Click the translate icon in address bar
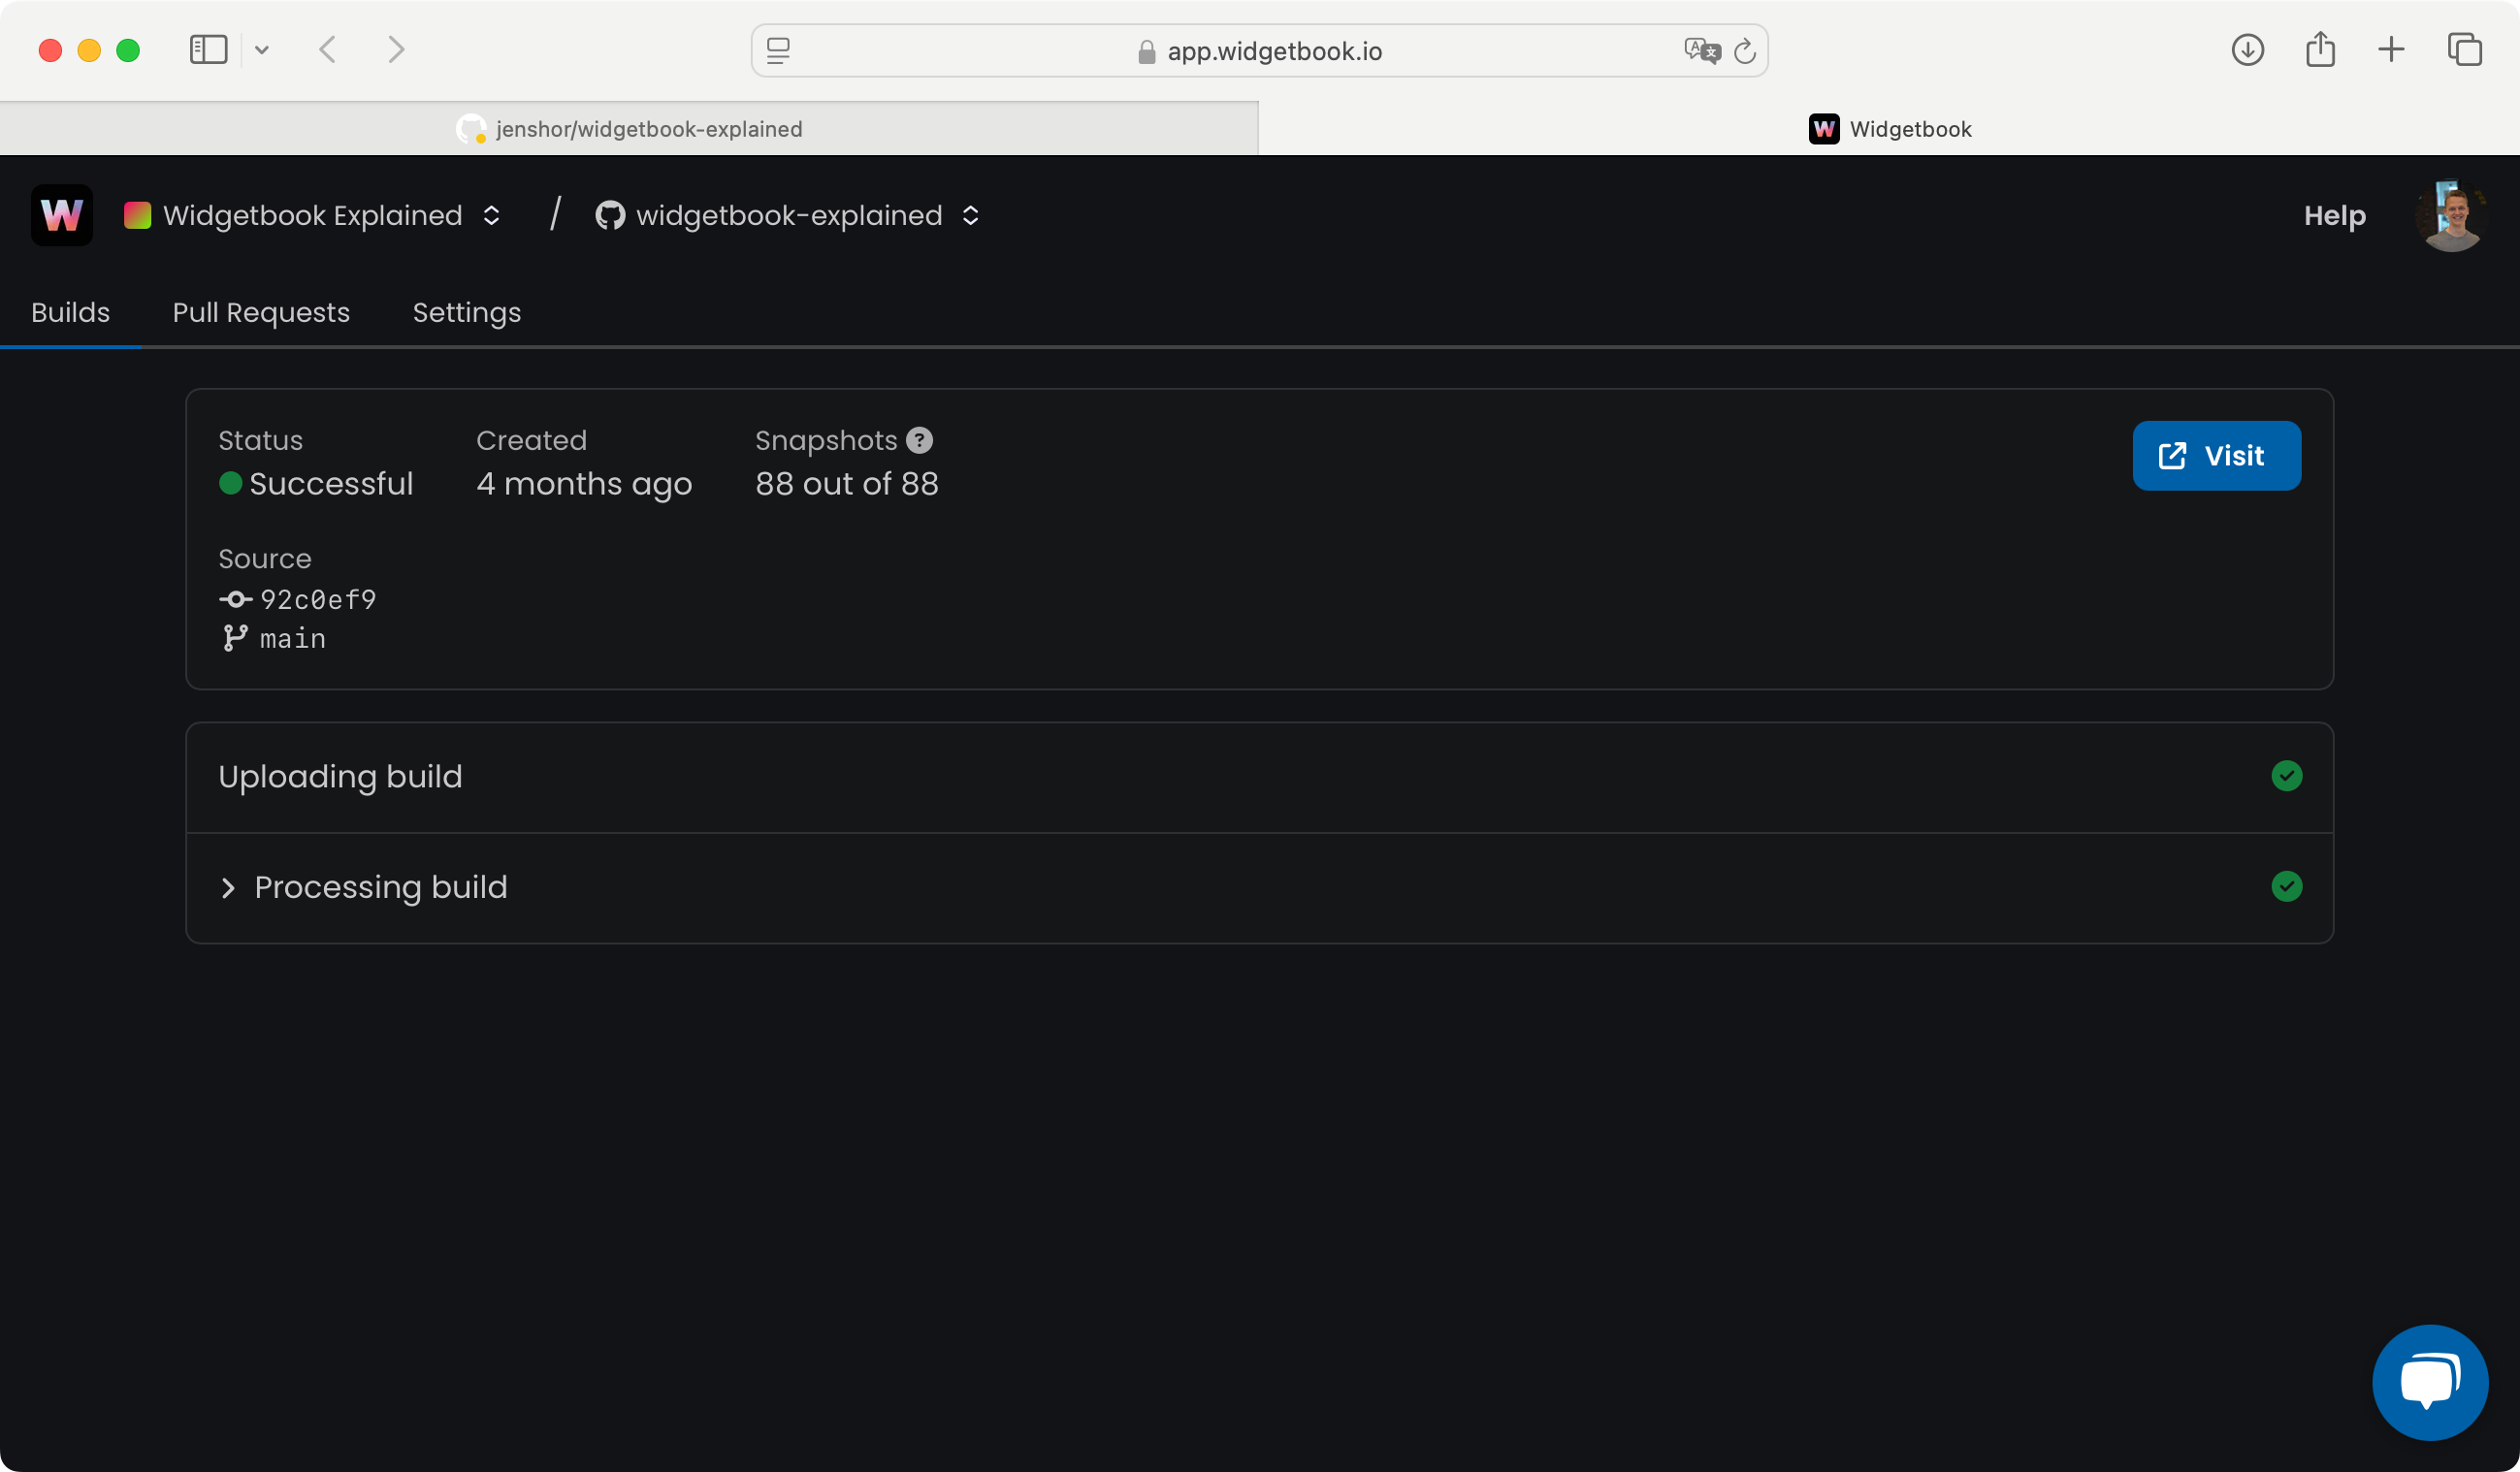The width and height of the screenshot is (2520, 1472). coord(1700,51)
